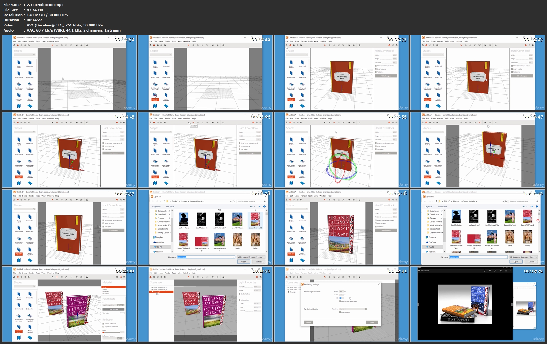Open Tools menu in 00:11:00 frame
Screen dimensions: 547x344
click(x=38, y=273)
